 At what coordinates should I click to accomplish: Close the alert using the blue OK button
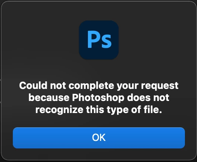(x=99, y=138)
